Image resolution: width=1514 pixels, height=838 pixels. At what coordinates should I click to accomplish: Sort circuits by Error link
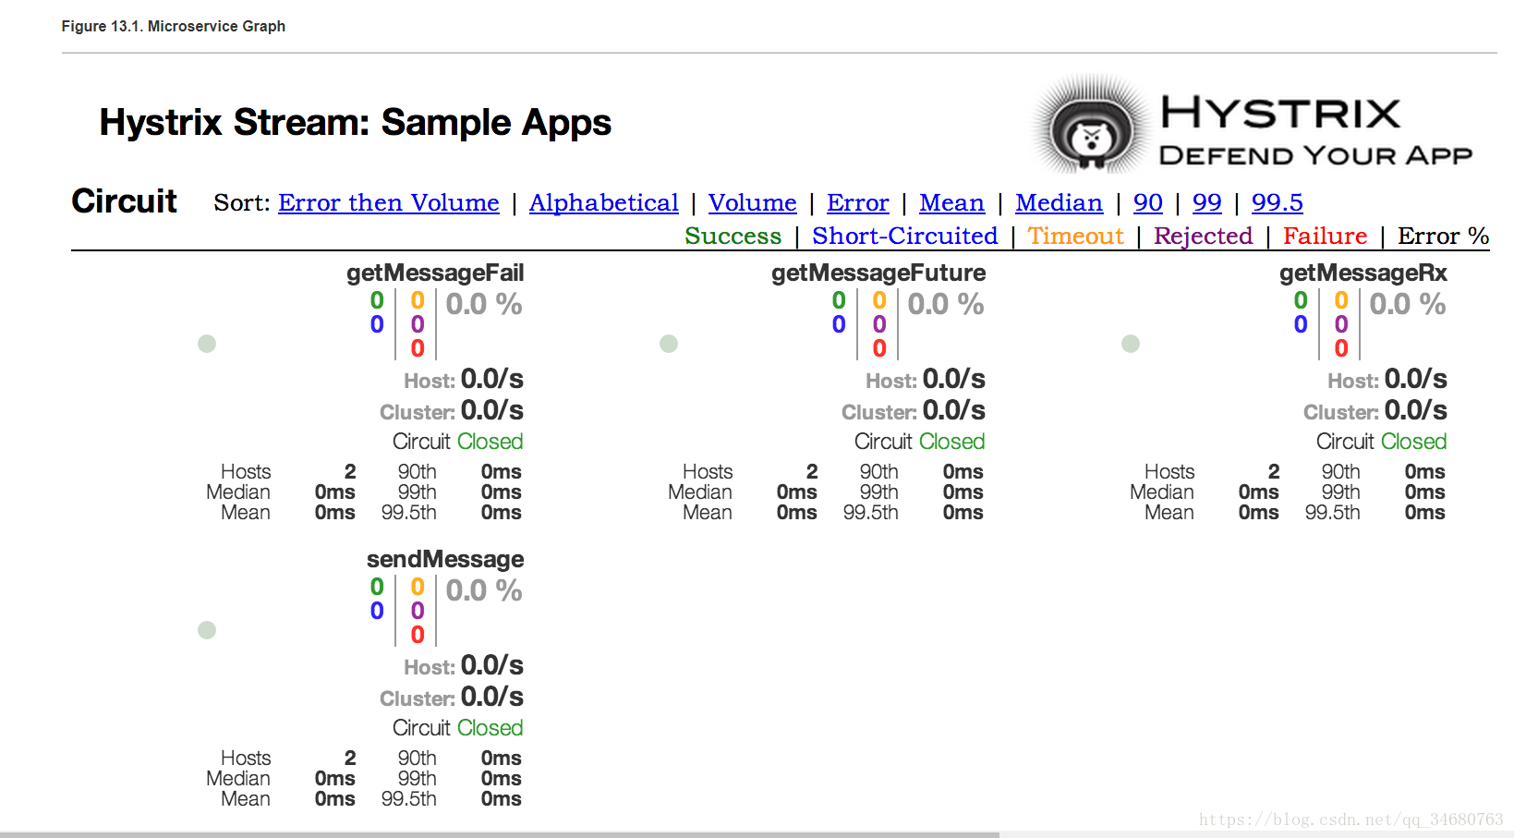point(858,203)
